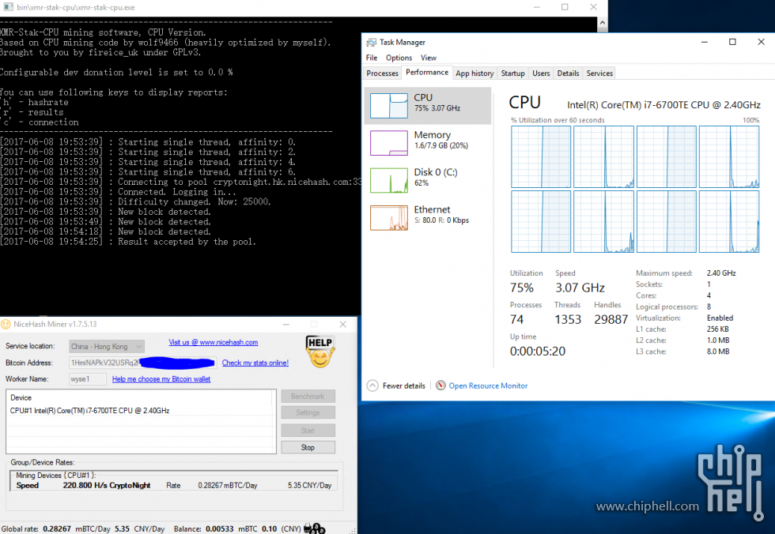
Task: Click the Global rate 0.28267 value
Action: pos(57,528)
